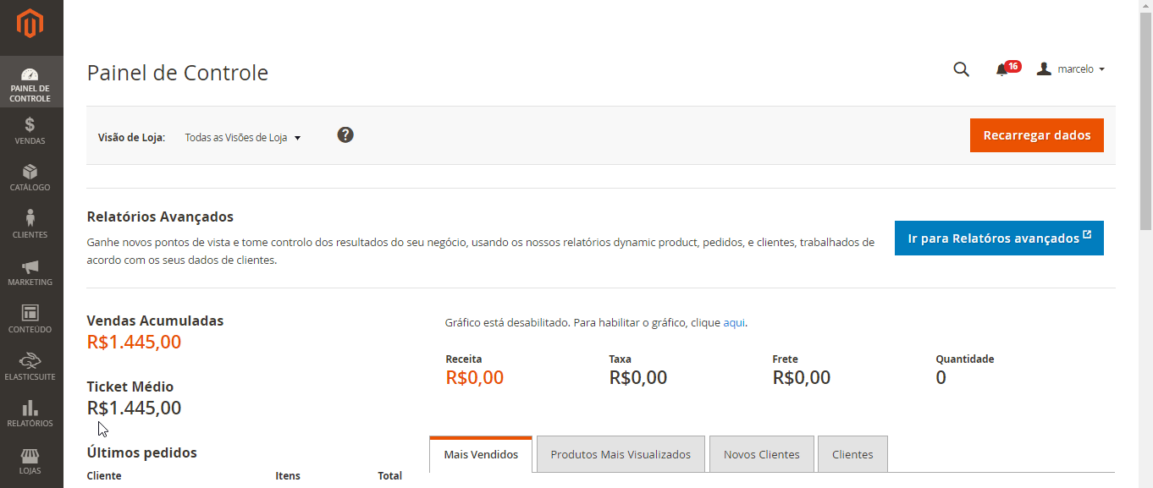The width and height of the screenshot is (1153, 488).
Task: Expand the Todas as Visões de Loja dropdown
Action: 243,137
